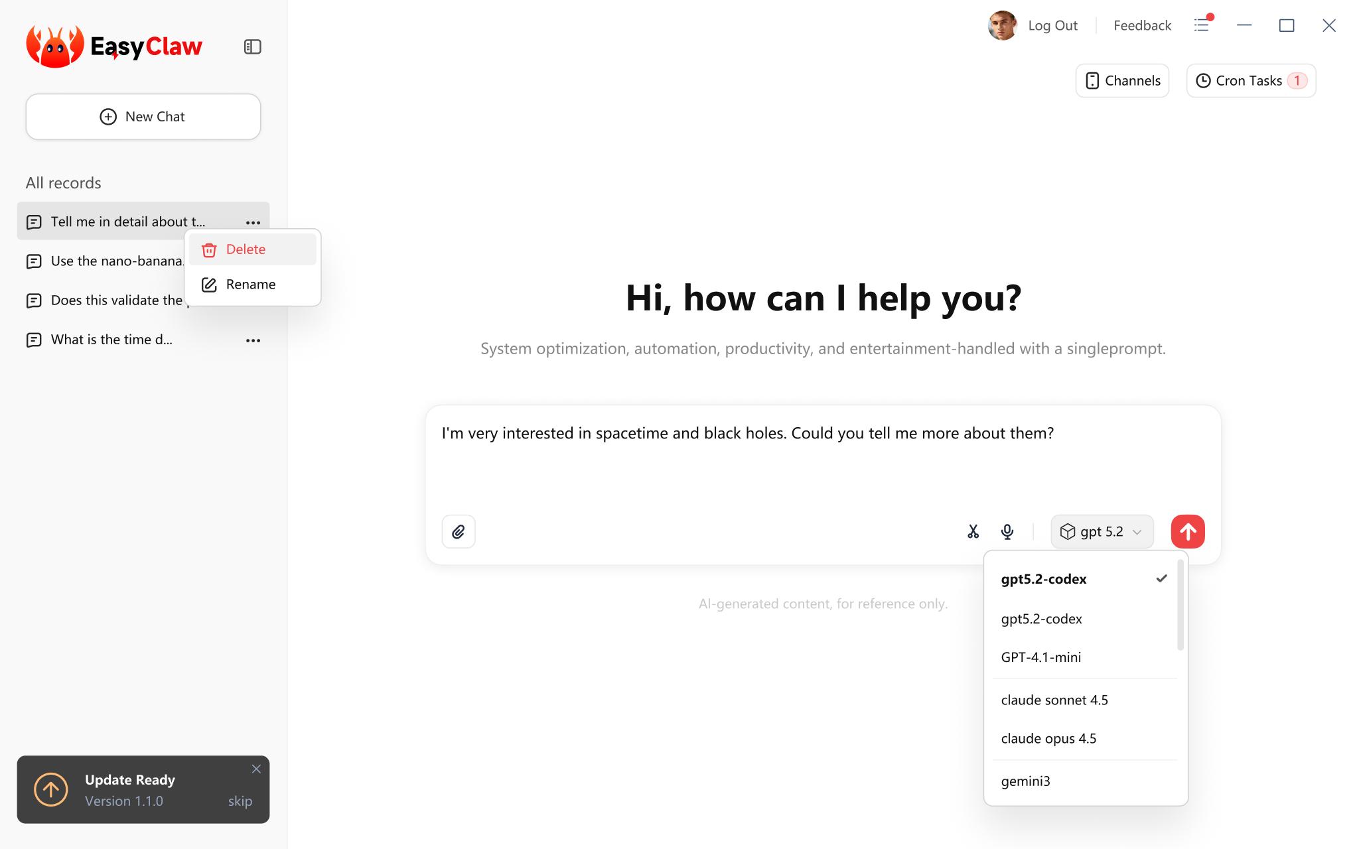Close the Update Ready notification
Screen dimensions: 1359x849
pyautogui.click(x=256, y=769)
